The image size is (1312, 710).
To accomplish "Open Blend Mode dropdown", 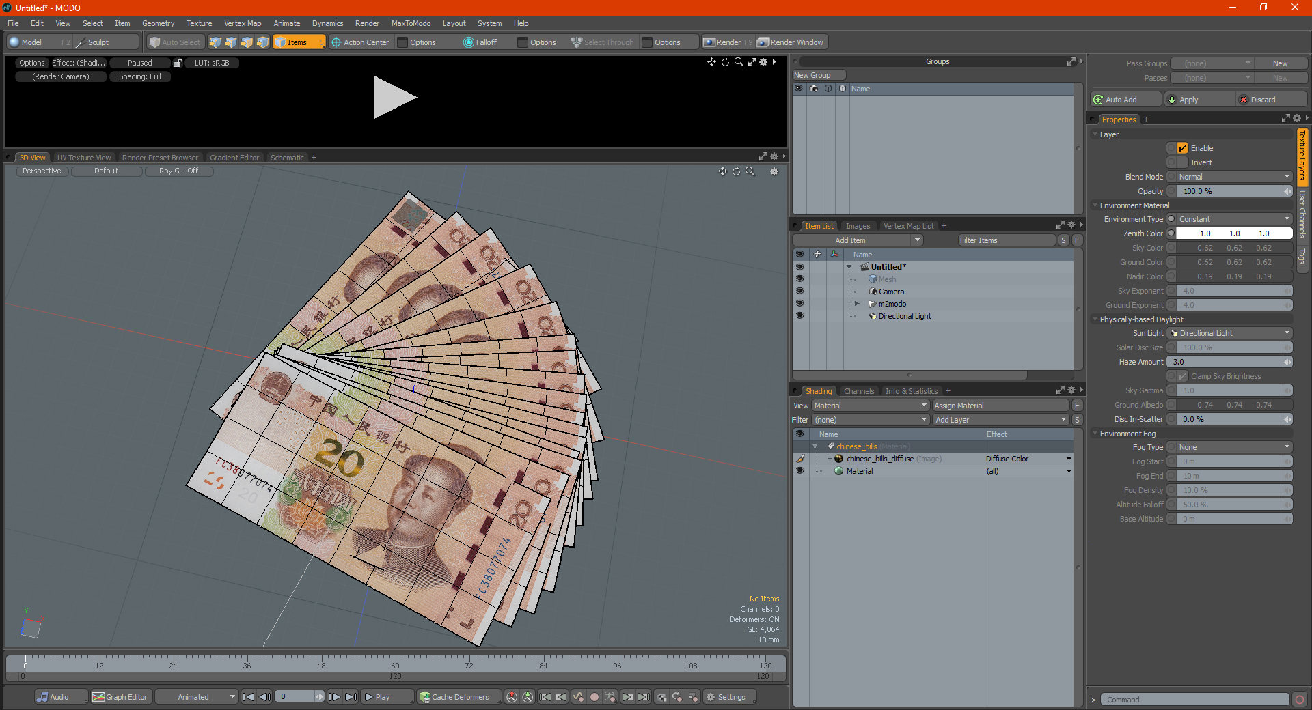I will pyautogui.click(x=1234, y=177).
